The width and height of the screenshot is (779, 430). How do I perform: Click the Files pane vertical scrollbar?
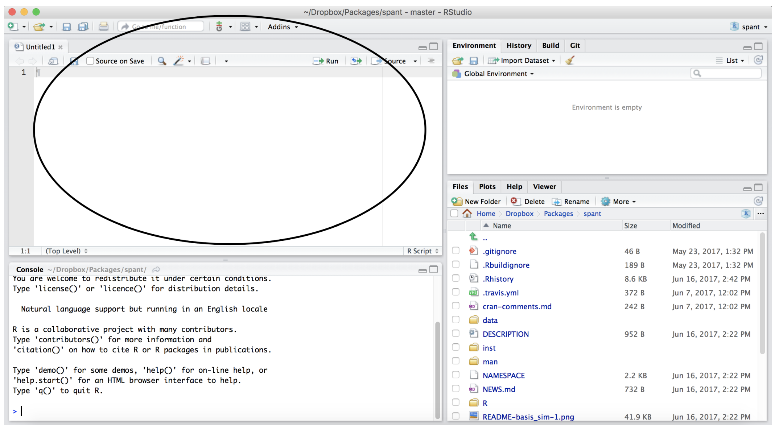762,294
